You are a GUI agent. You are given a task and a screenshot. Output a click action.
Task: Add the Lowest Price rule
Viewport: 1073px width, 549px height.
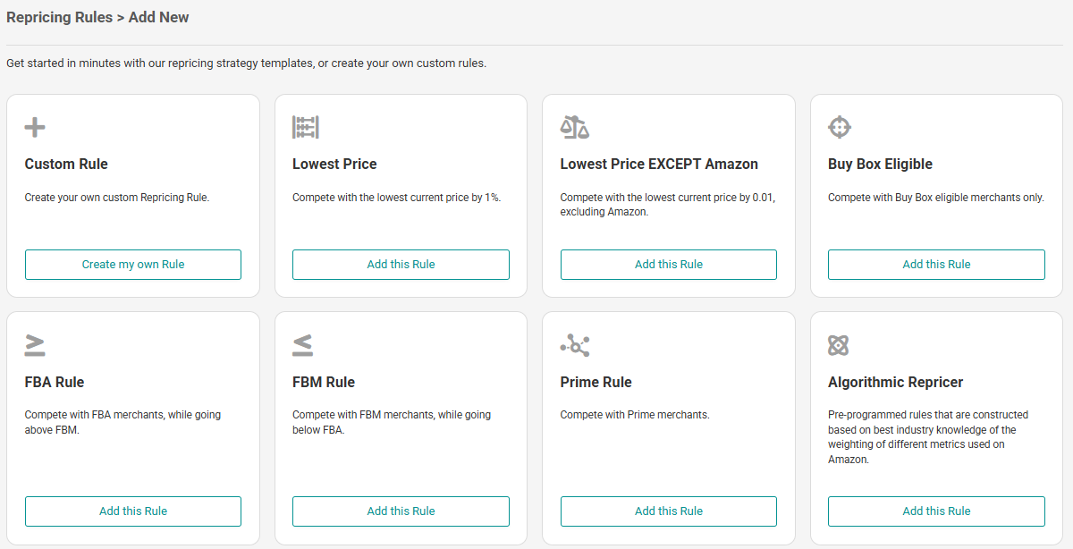pos(401,265)
